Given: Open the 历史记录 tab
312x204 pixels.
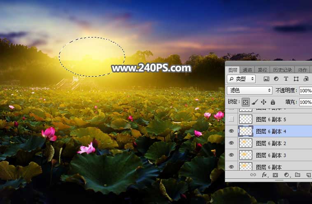Looking at the screenshot, I should click(x=282, y=70).
